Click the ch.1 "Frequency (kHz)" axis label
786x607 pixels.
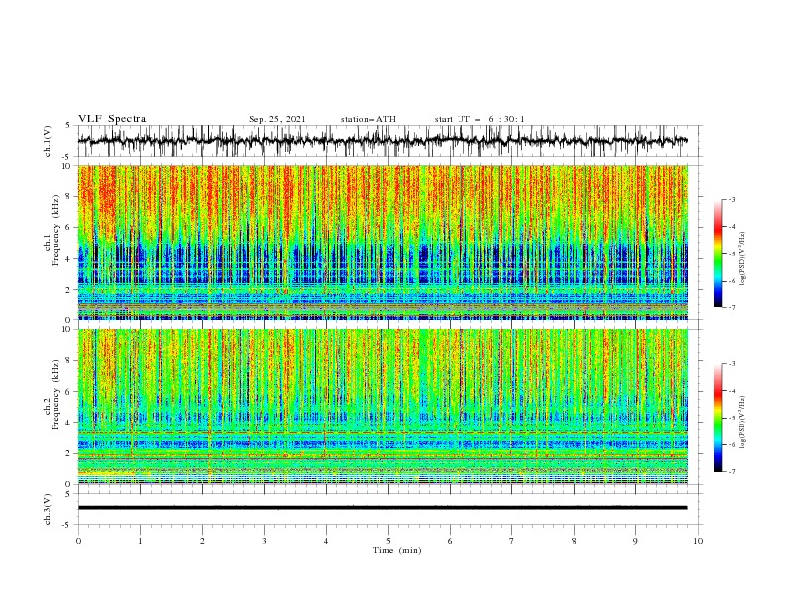[x=56, y=231]
